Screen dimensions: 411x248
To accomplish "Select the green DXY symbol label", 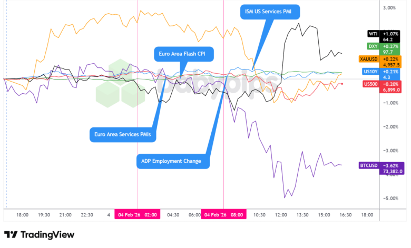I will point(373,46).
